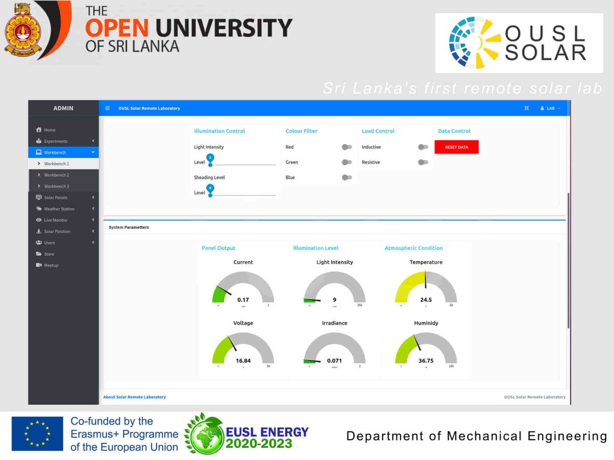Click the Weather Station cloud icon
The image size is (614, 460).
pyautogui.click(x=39, y=209)
